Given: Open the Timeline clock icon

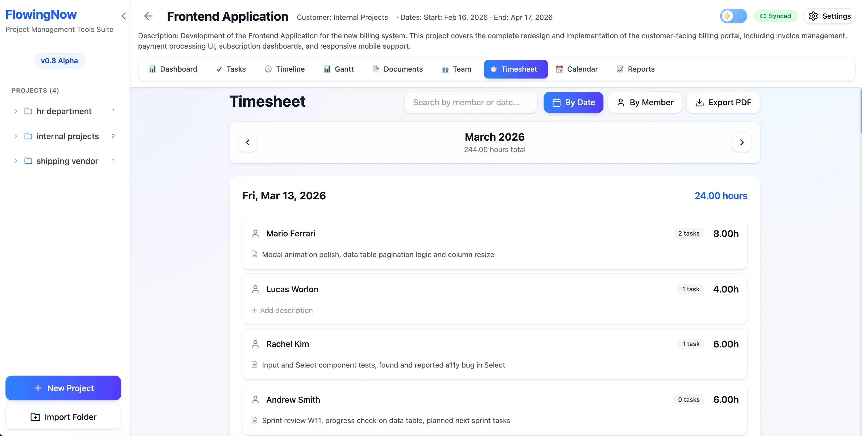Looking at the screenshot, I should [x=268, y=69].
